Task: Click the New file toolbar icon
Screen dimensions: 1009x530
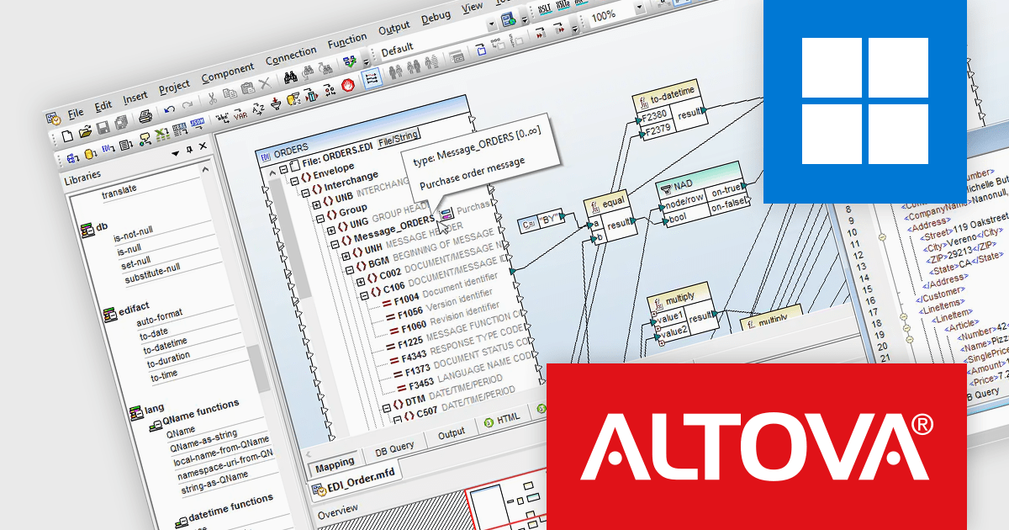Action: [68, 135]
